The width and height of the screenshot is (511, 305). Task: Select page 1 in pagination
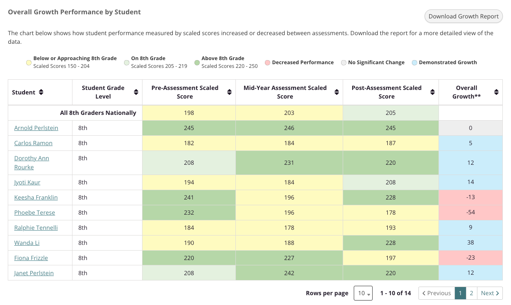coord(460,293)
